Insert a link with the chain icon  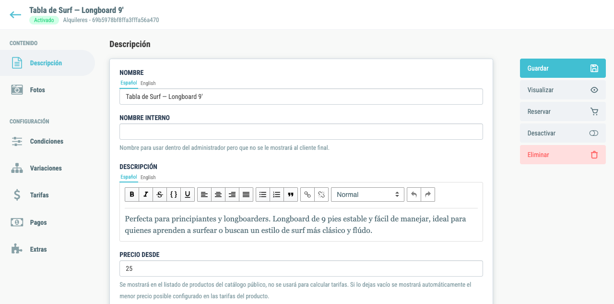(307, 195)
